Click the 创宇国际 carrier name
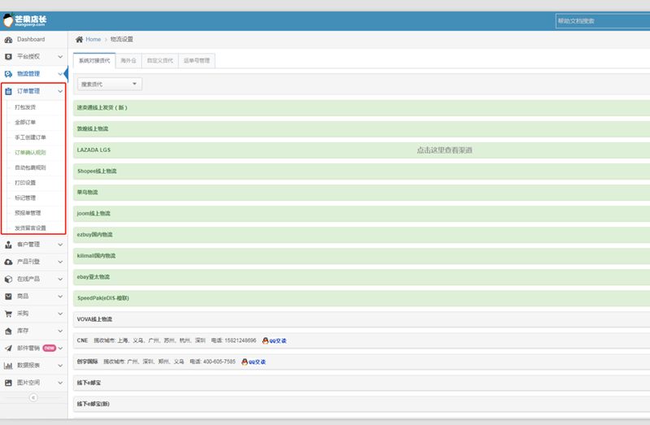The width and height of the screenshot is (650, 425). click(87, 362)
